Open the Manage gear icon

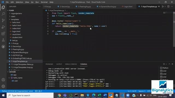pyautogui.click(x=3, y=86)
